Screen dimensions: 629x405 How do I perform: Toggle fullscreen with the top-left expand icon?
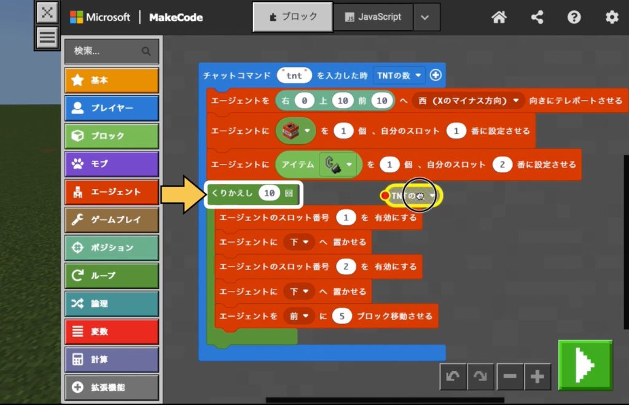click(x=47, y=12)
